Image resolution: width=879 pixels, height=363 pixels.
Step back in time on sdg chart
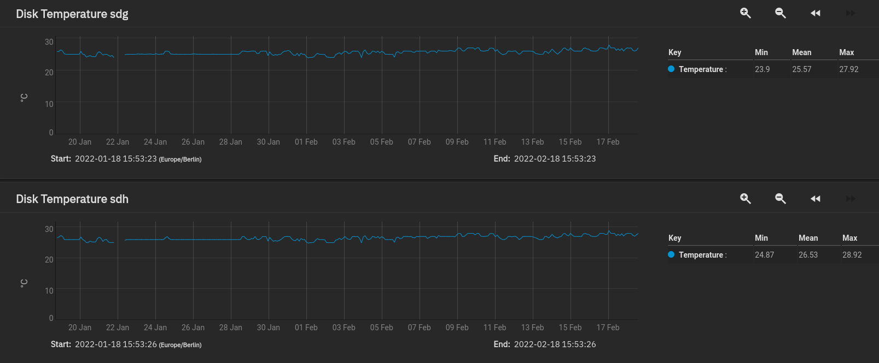[815, 13]
